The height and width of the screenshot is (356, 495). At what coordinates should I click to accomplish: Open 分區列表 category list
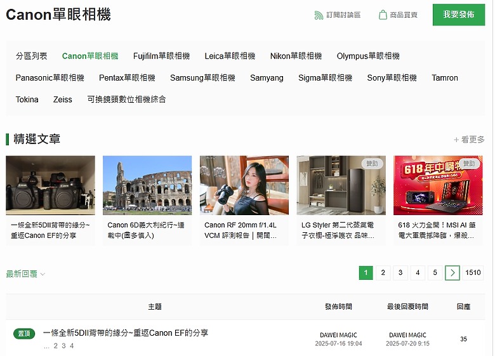(32, 56)
